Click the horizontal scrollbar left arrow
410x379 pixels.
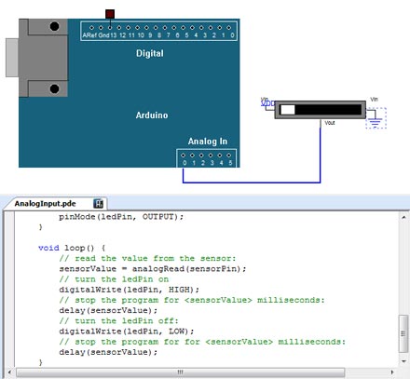click(9, 372)
